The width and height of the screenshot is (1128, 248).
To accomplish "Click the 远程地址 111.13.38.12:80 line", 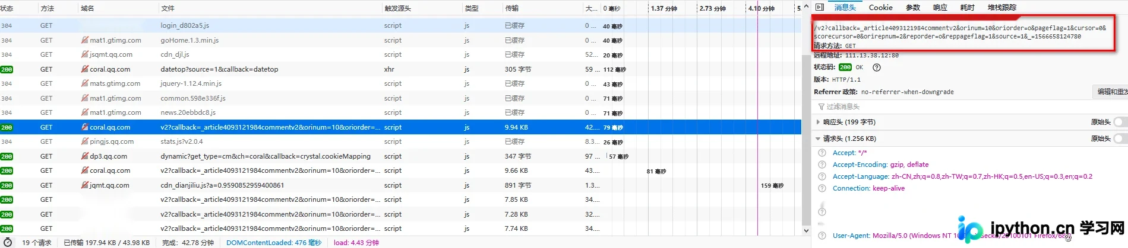I will tap(856, 55).
